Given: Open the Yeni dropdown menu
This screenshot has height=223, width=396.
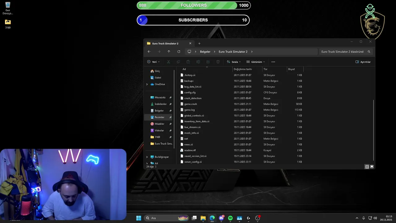Looking at the screenshot, I should [x=153, y=62].
